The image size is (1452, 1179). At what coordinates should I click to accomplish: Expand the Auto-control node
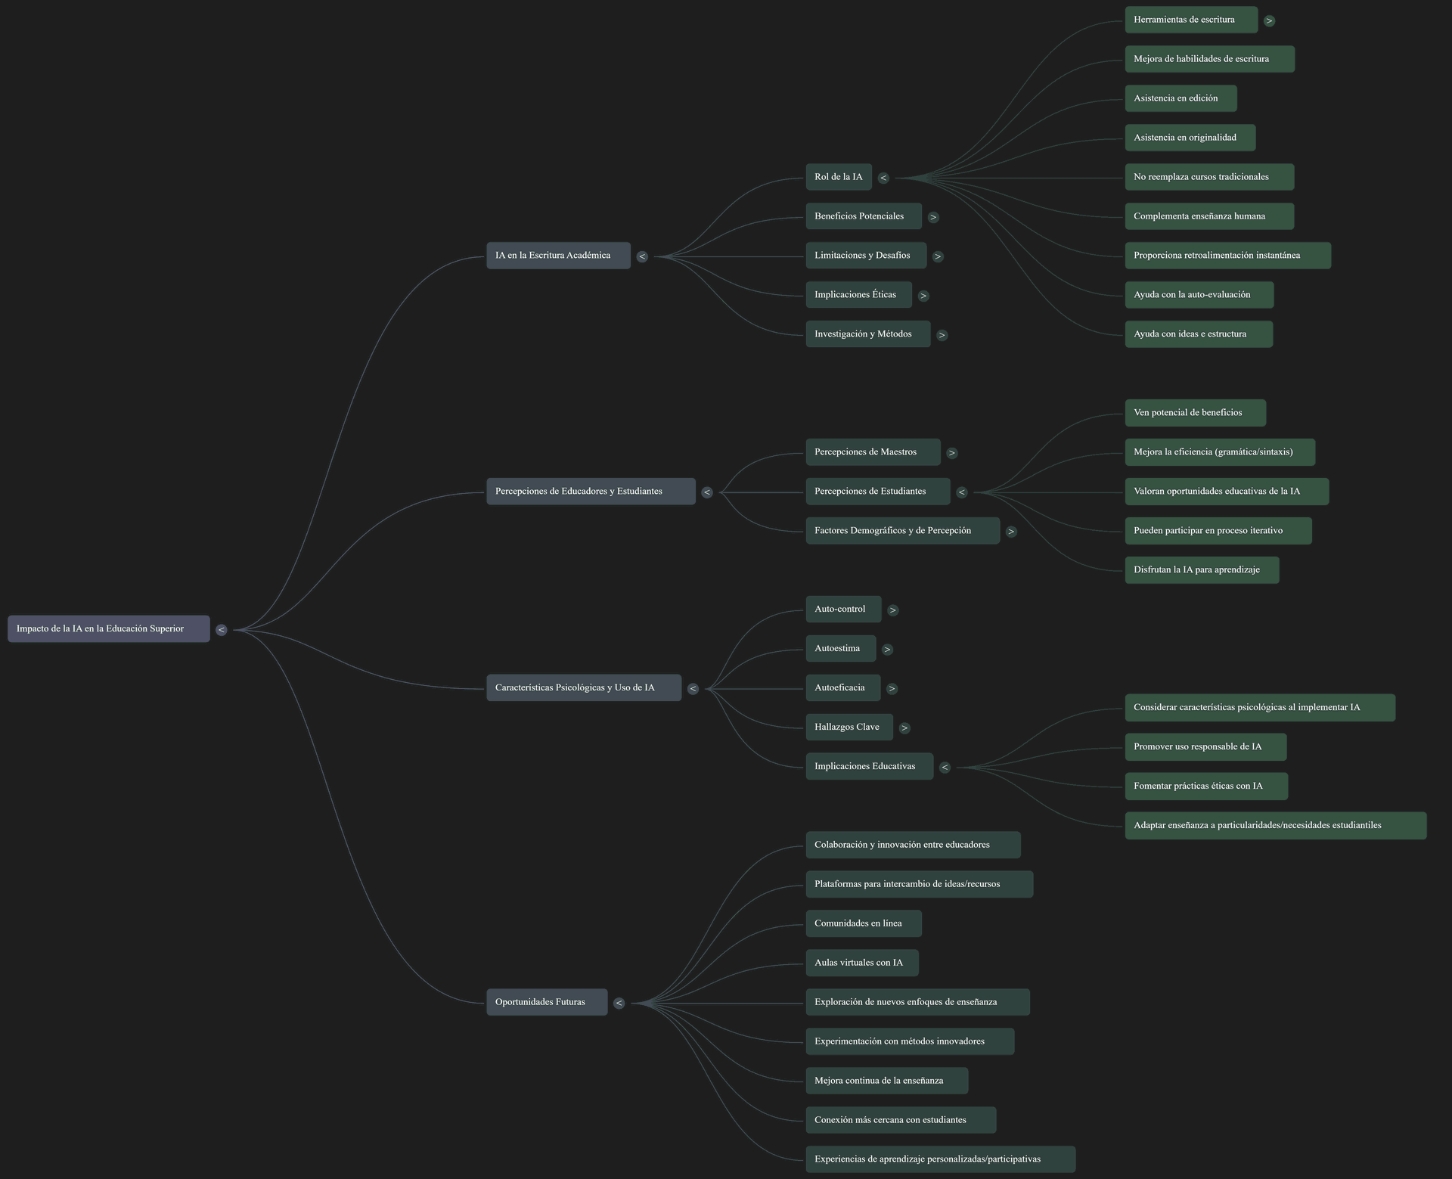(893, 610)
